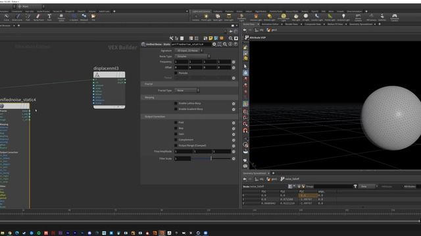The image size is (421, 236).
Task: Toggle the Fold checkbox
Action: click(x=176, y=123)
